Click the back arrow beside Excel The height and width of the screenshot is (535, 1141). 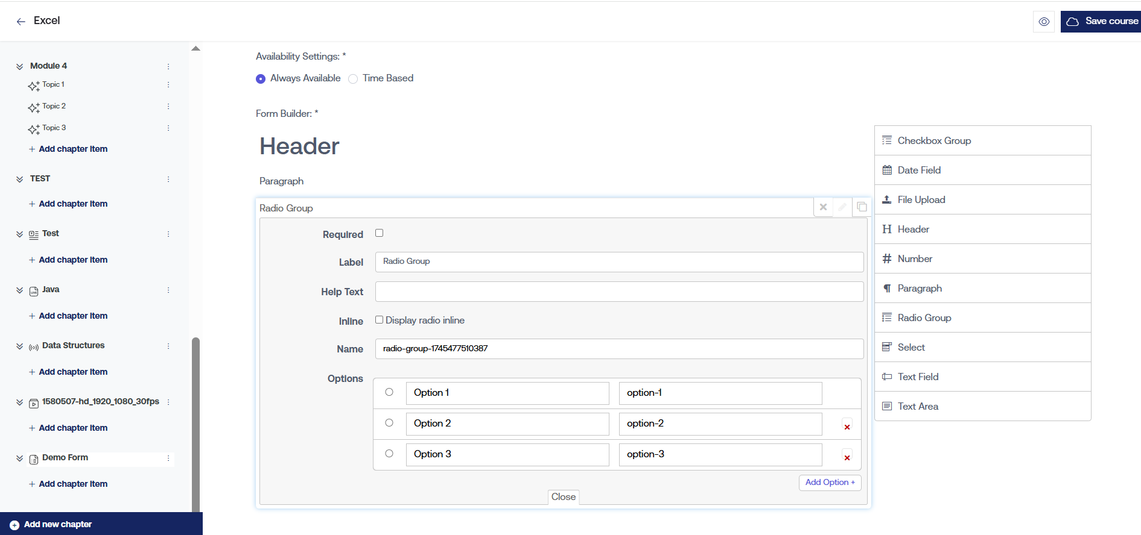21,22
